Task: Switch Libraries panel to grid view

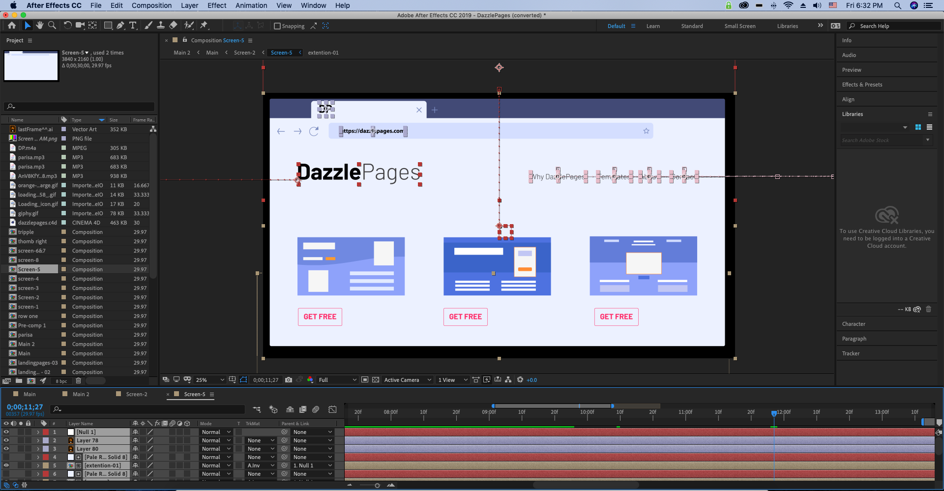Action: (x=918, y=127)
